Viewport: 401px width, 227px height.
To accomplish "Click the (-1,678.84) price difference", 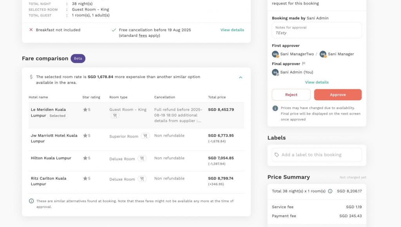I will point(217,141).
